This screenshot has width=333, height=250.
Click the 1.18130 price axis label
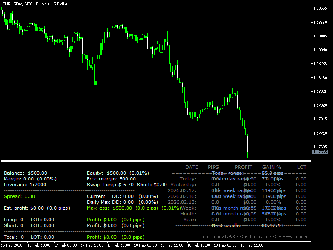pyautogui.click(x=320, y=78)
